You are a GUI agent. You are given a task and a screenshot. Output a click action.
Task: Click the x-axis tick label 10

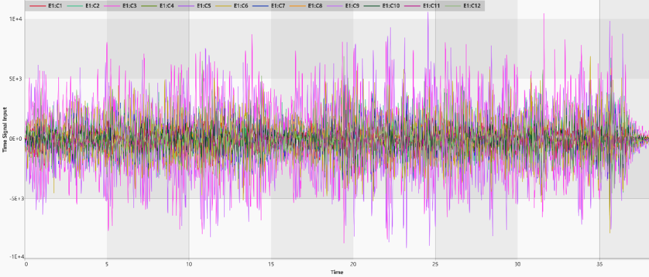coord(189,264)
